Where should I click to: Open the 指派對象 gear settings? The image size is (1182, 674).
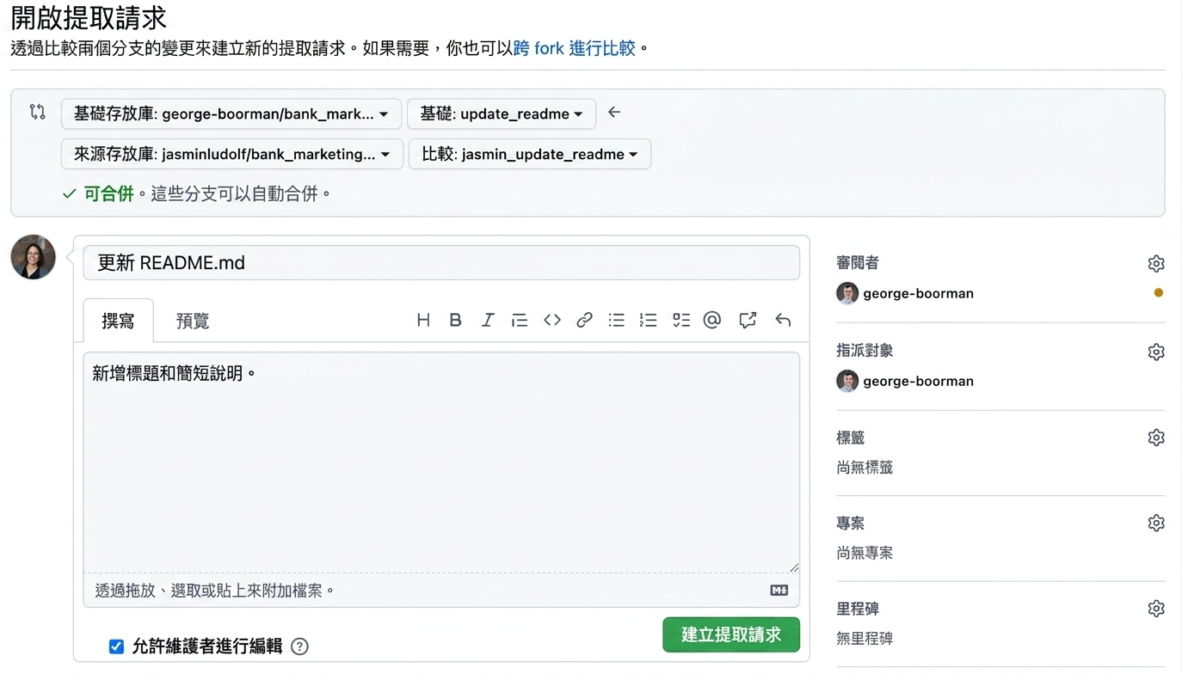[1156, 352]
